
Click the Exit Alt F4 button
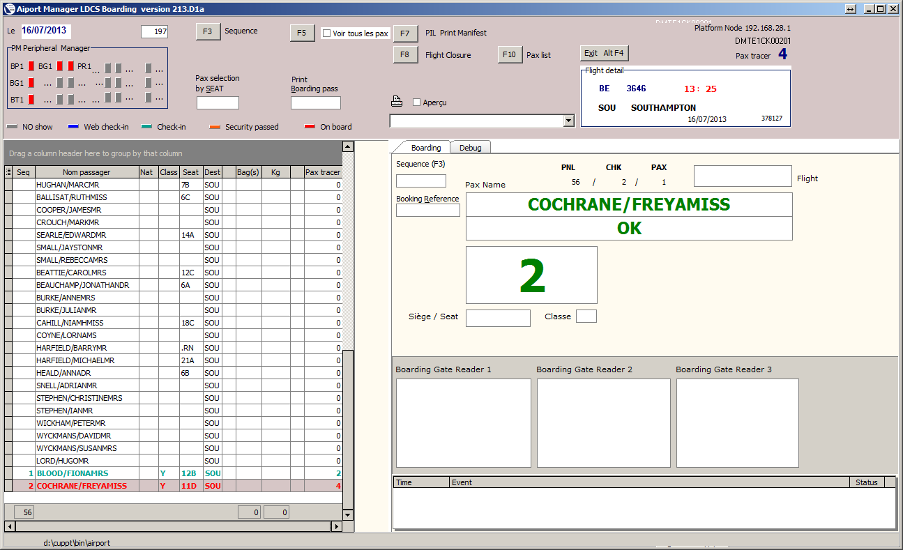click(604, 53)
